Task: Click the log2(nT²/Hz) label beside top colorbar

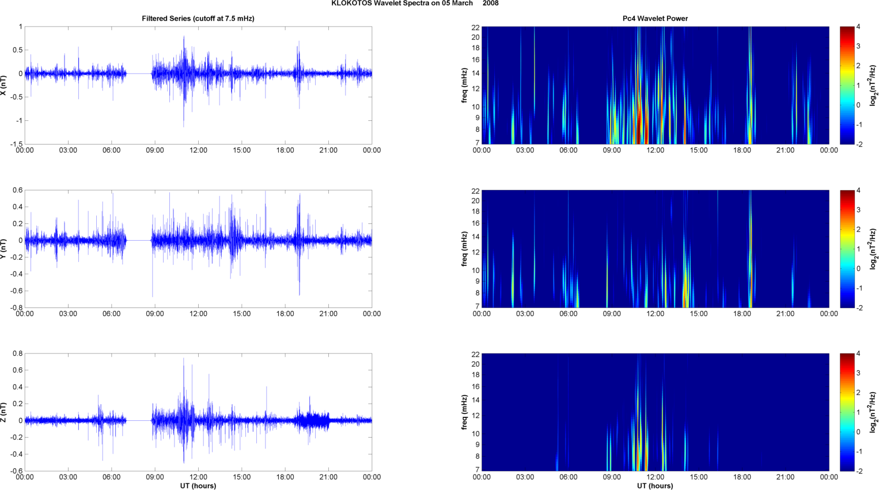Action: tap(874, 85)
